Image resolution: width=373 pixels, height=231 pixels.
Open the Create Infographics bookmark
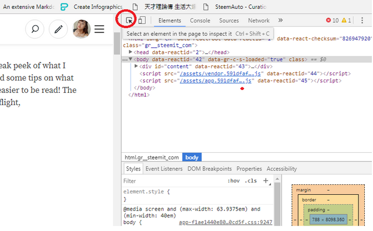92,7
